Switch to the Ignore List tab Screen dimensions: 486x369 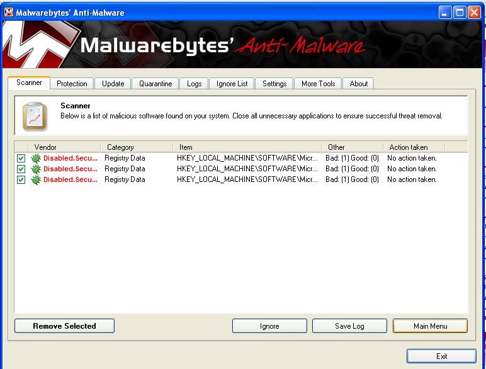pyautogui.click(x=232, y=84)
